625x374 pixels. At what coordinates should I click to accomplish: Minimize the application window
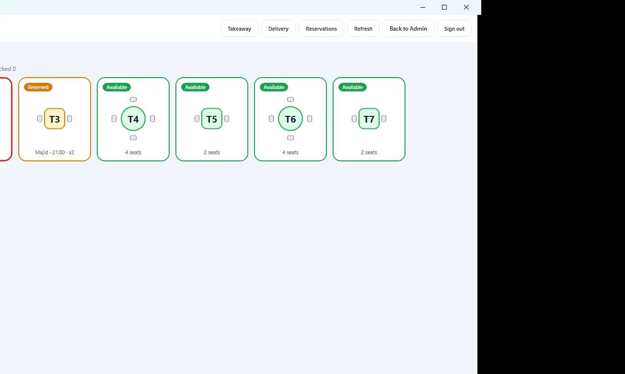click(423, 7)
